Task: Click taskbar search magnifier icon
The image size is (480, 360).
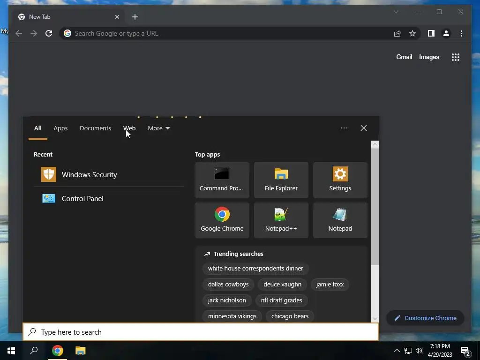Action: pos(34,351)
